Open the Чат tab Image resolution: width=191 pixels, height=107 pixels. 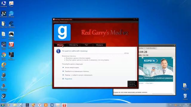tap(86, 45)
